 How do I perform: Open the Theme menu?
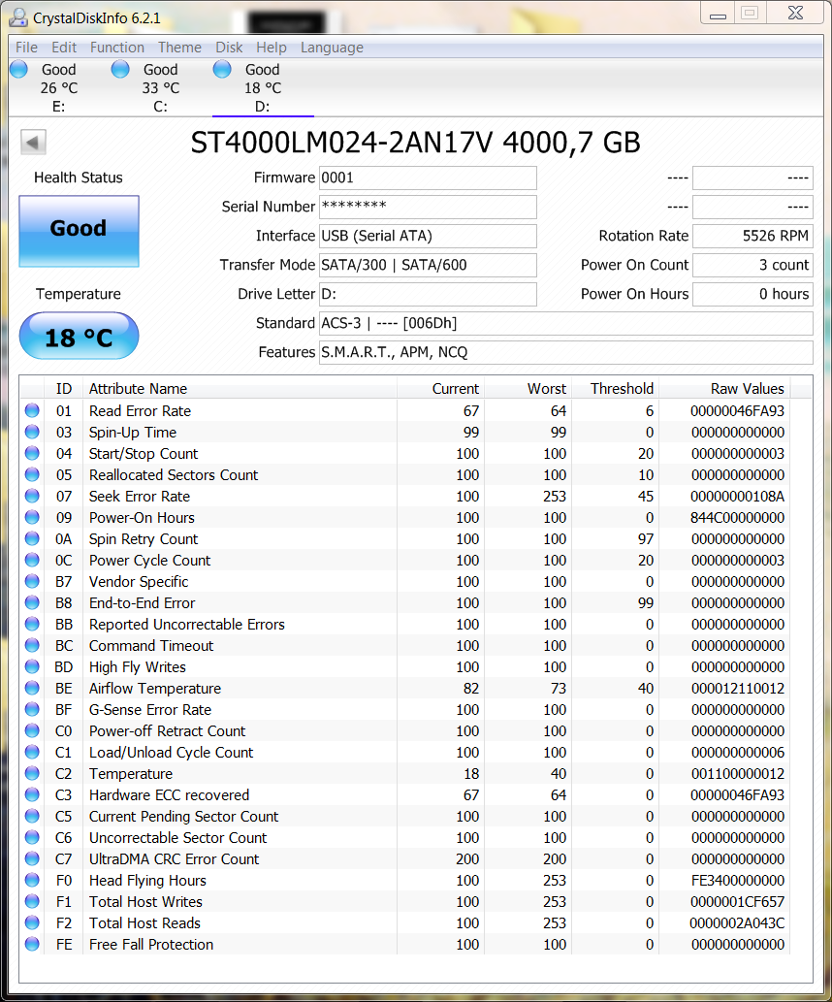pos(179,48)
